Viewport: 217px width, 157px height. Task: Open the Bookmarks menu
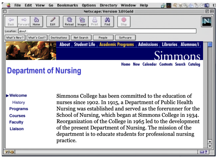pos(68,5)
